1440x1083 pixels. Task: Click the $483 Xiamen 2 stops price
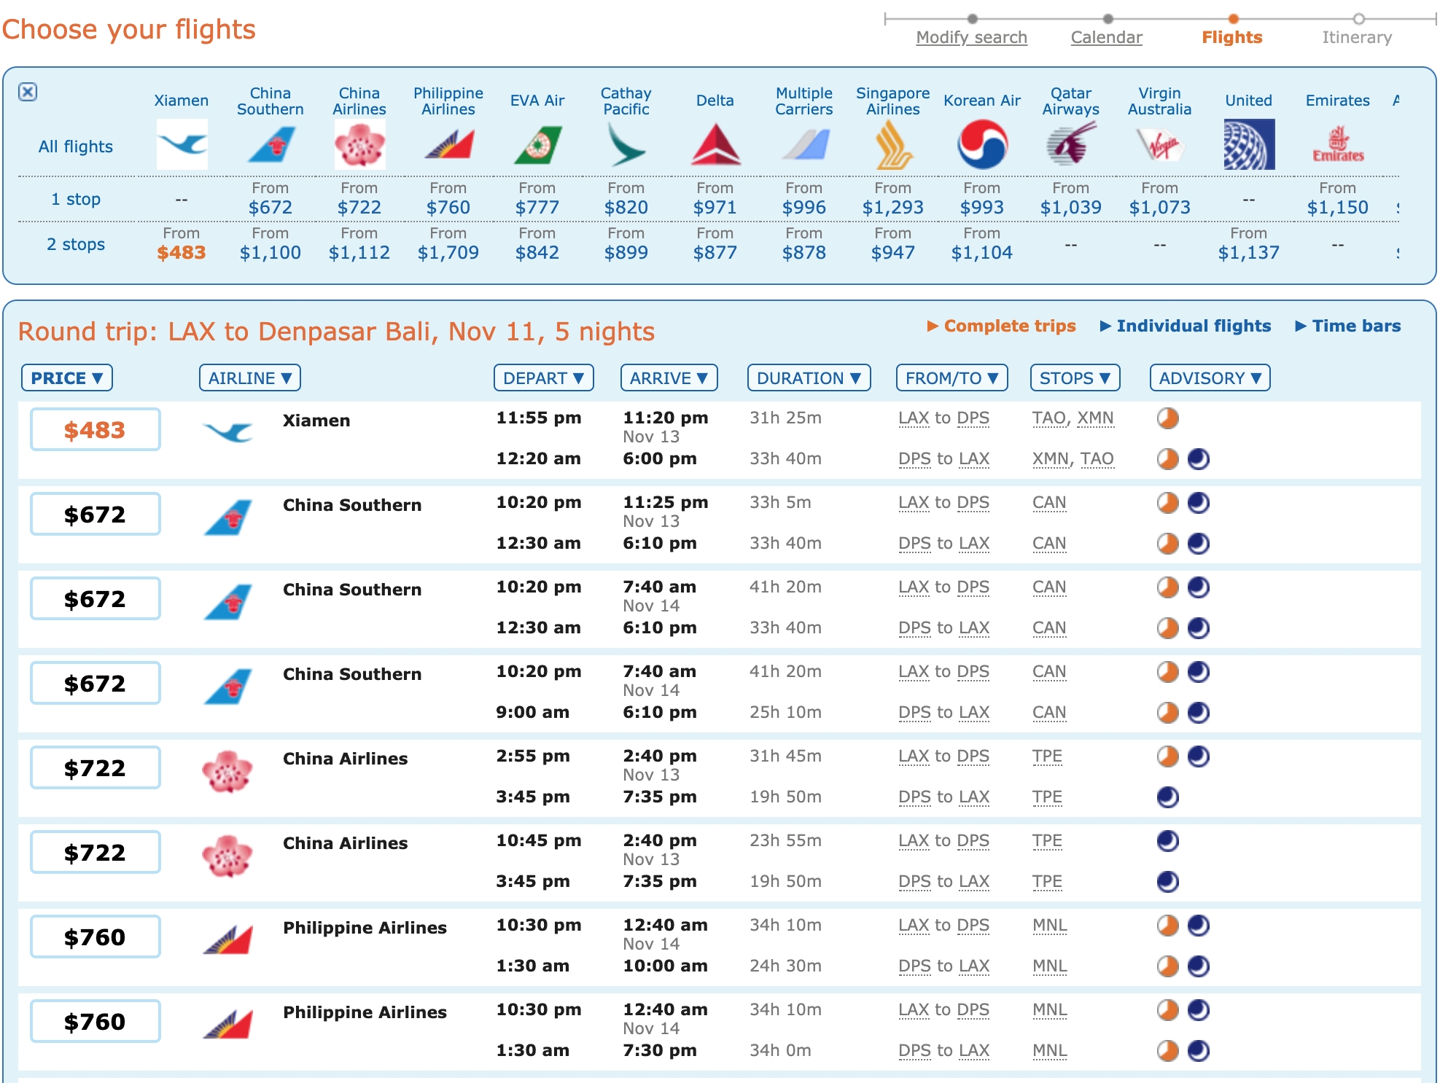click(182, 252)
